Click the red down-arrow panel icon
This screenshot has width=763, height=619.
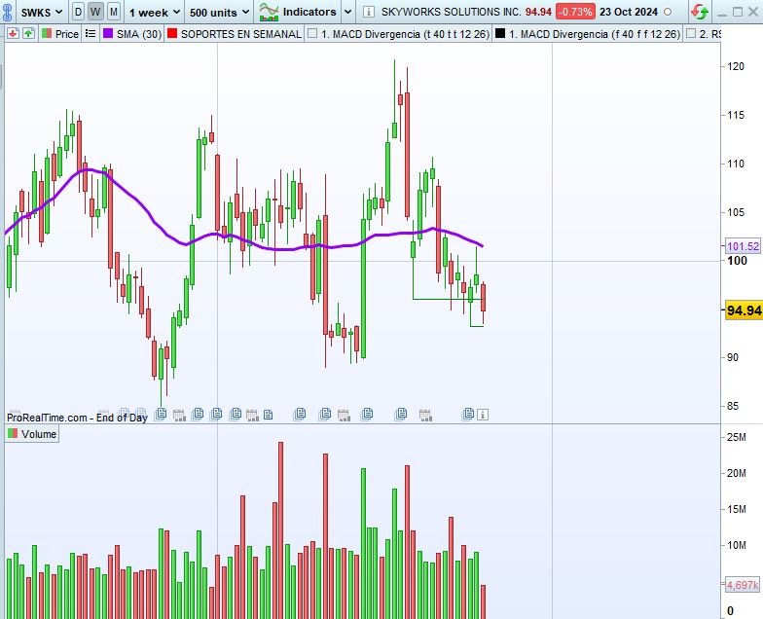(x=12, y=33)
